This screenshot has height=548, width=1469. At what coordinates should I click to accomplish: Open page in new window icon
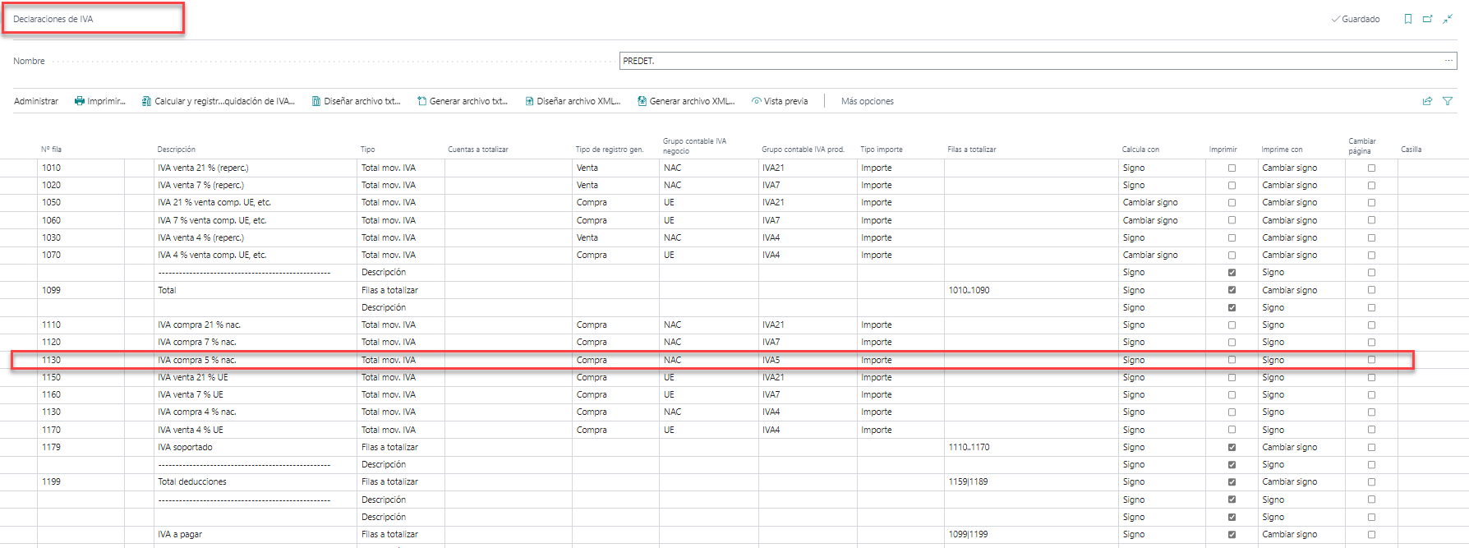pos(1428,19)
